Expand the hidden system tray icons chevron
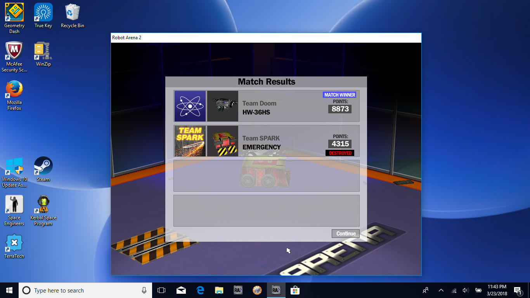The width and height of the screenshot is (530, 298). pyautogui.click(x=441, y=290)
